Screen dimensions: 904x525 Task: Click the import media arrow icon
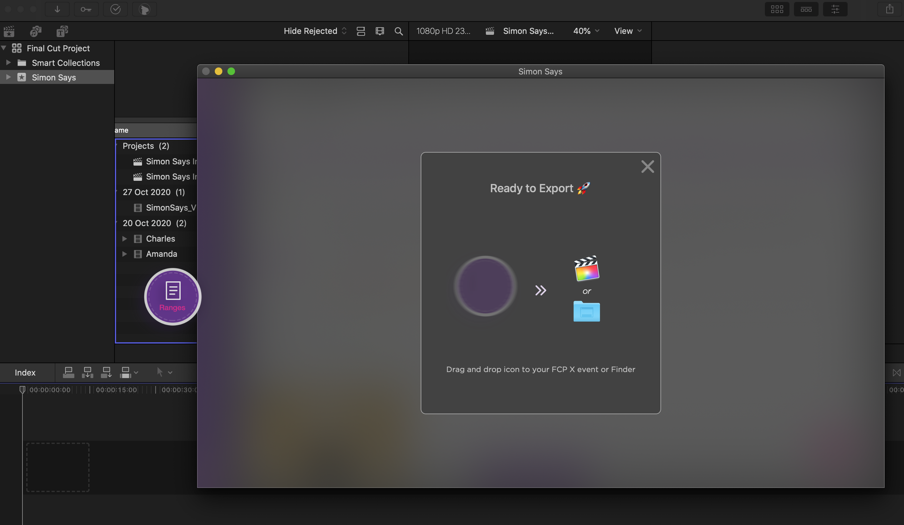(57, 9)
